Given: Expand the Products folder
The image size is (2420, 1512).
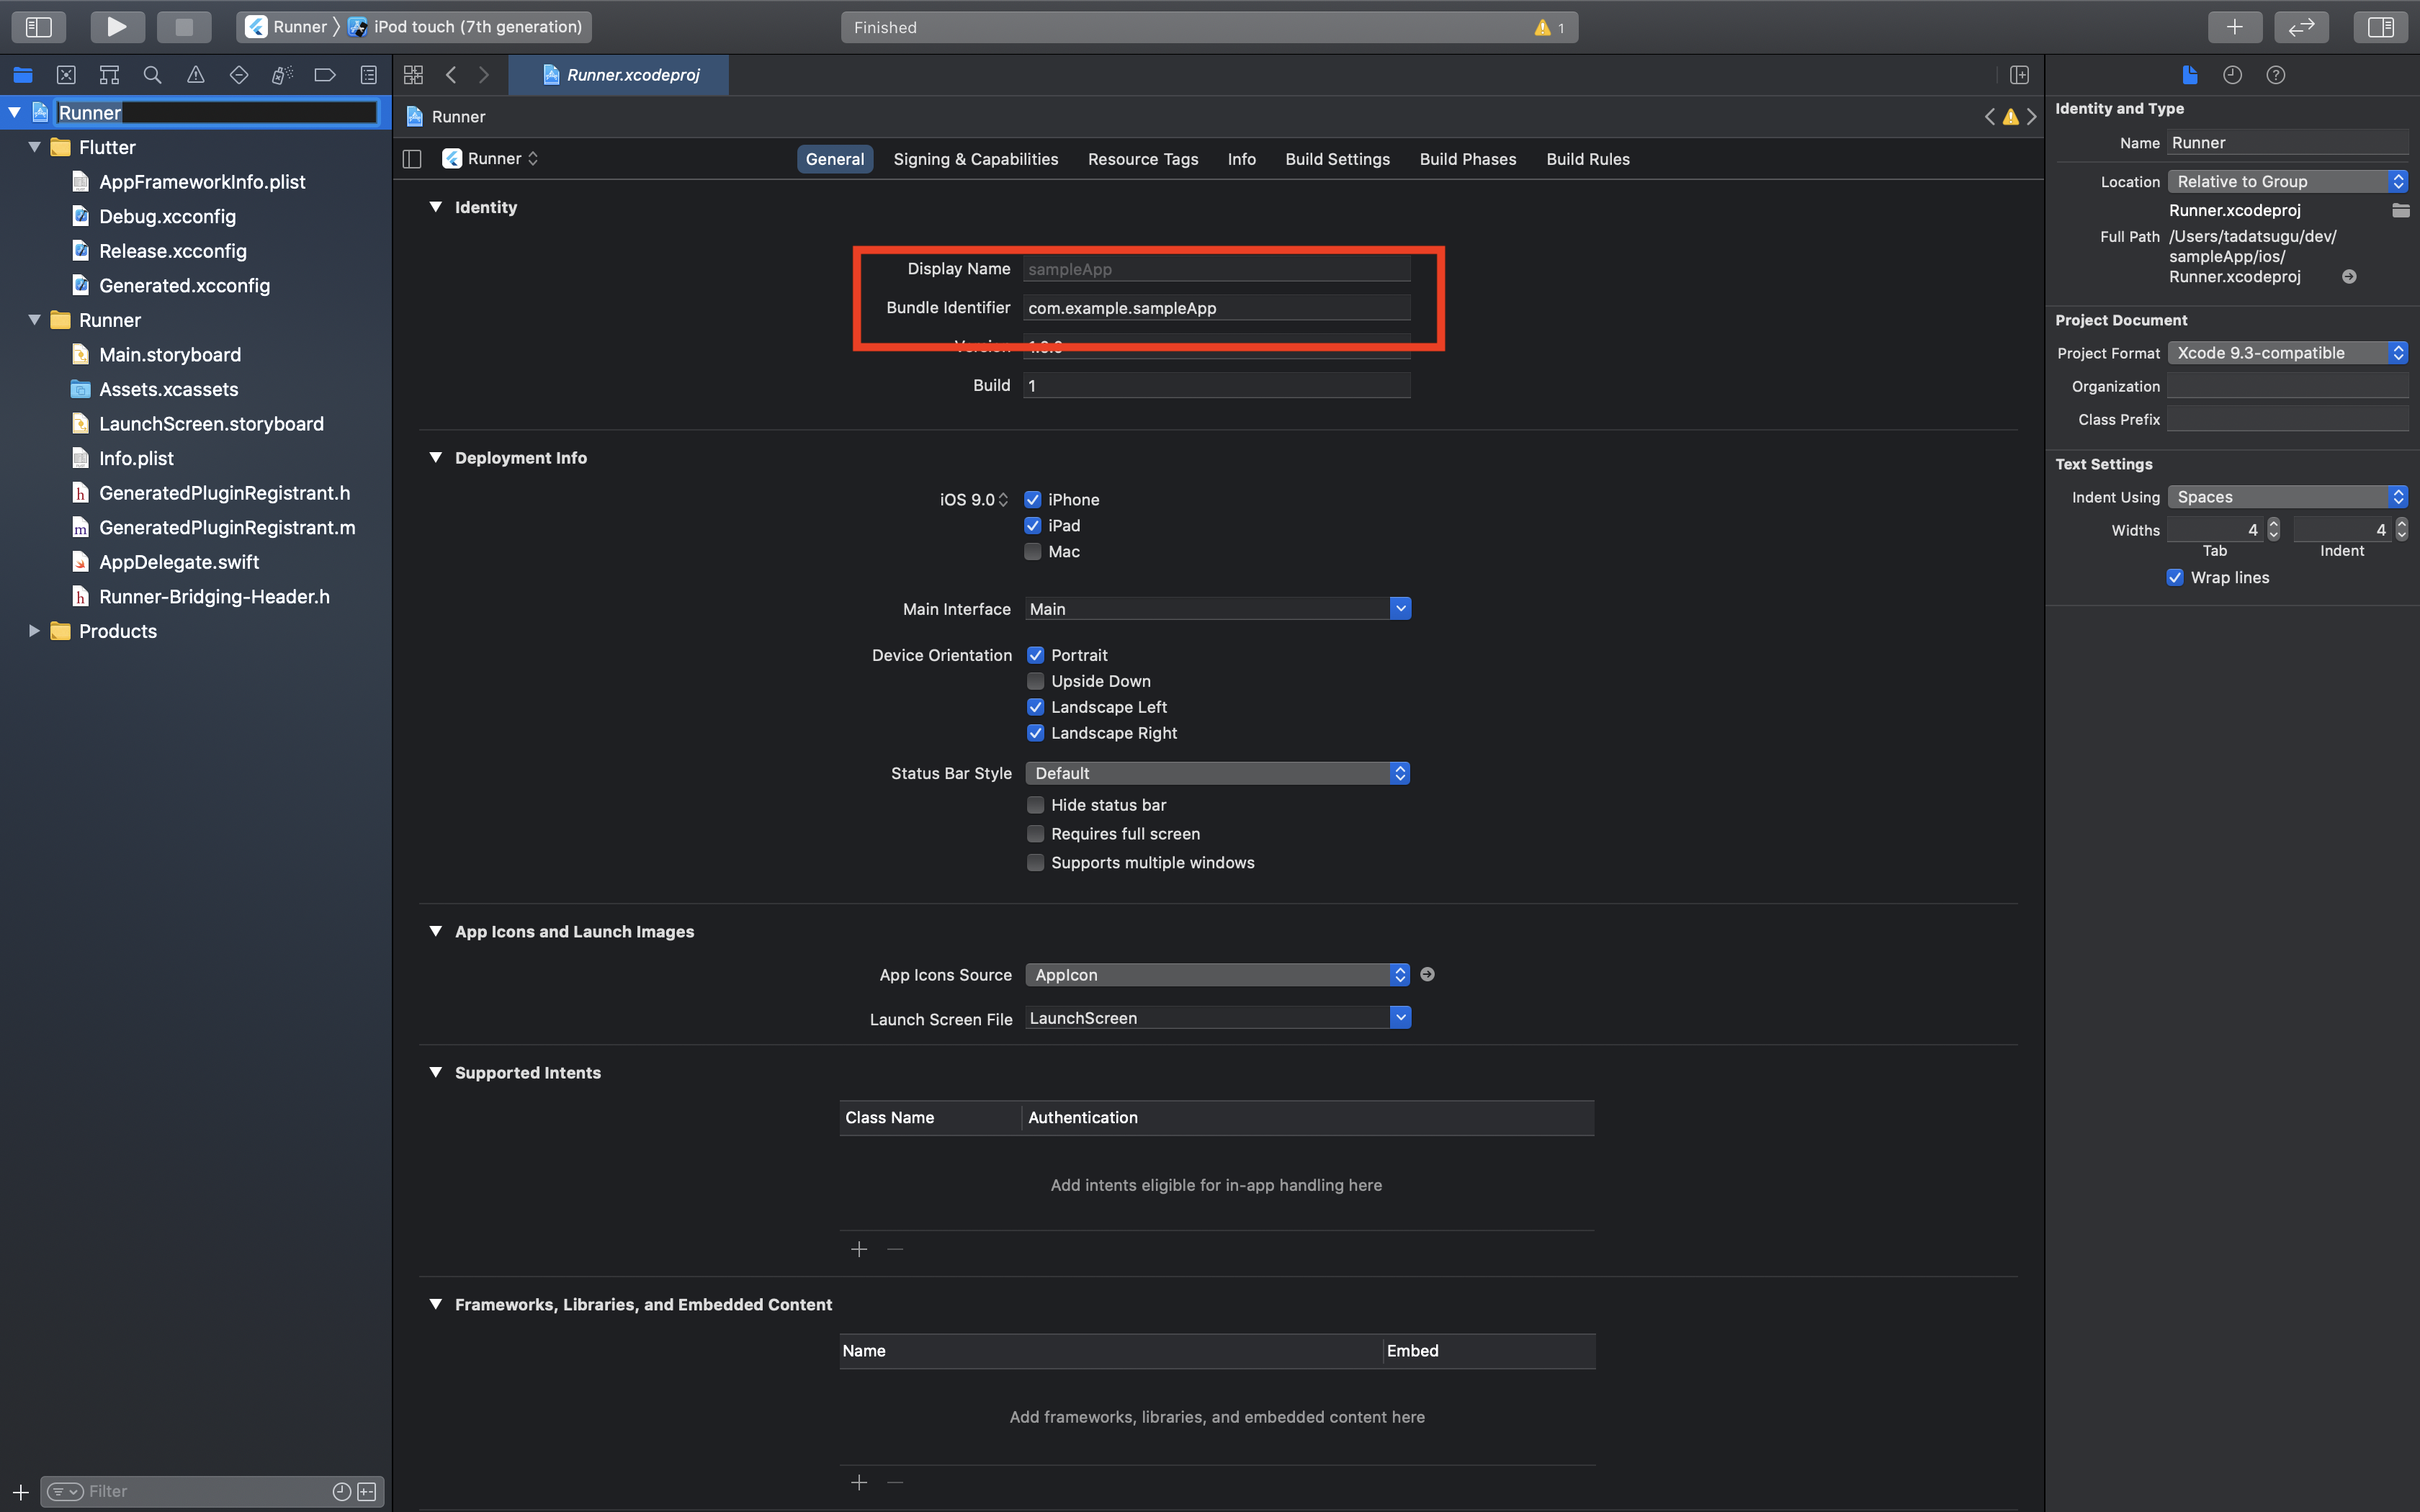Looking at the screenshot, I should point(34,631).
